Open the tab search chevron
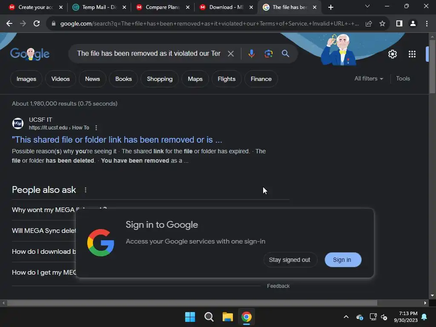The height and width of the screenshot is (327, 436). pos(367,6)
